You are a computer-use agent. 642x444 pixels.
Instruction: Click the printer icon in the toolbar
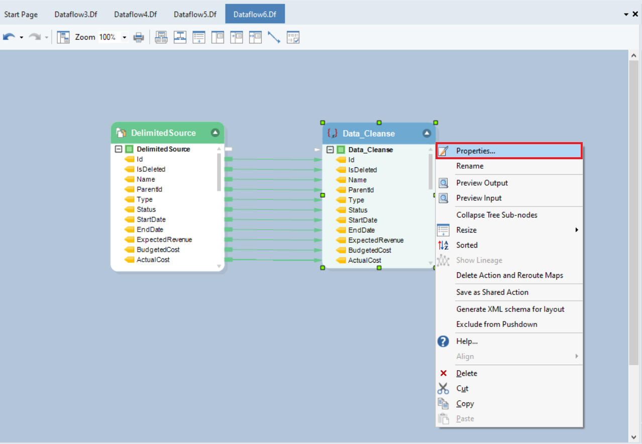coord(139,37)
